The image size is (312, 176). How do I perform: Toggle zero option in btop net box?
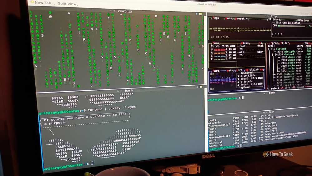pyautogui.click(x=239, y=70)
